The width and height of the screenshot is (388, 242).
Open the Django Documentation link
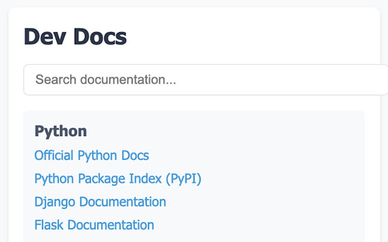(x=100, y=202)
